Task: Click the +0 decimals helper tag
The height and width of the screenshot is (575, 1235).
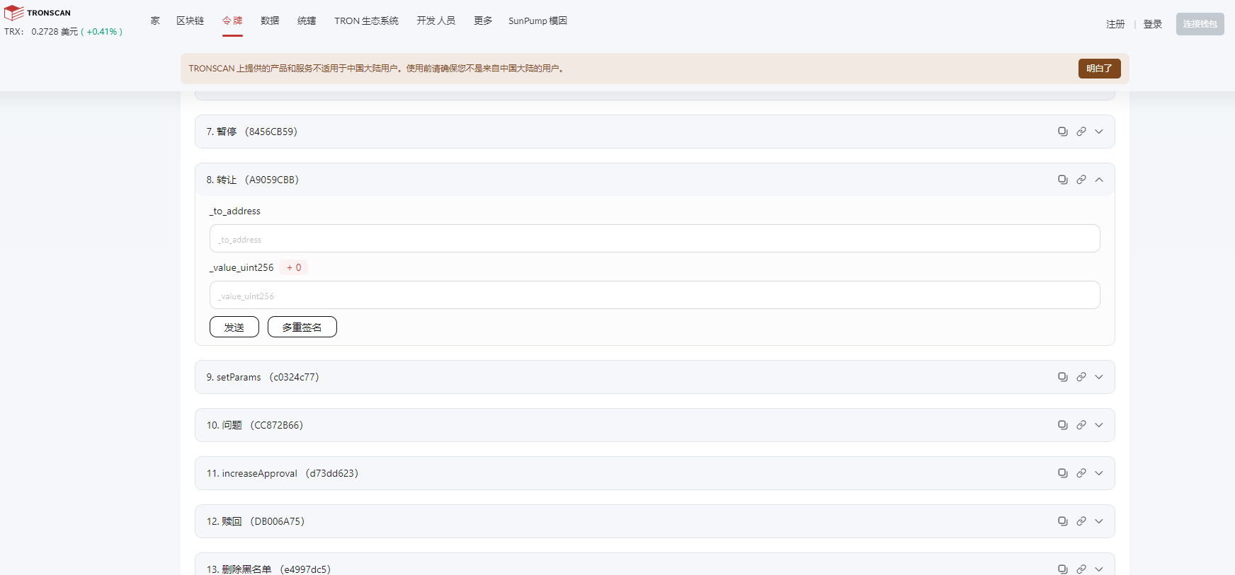Action: (294, 267)
